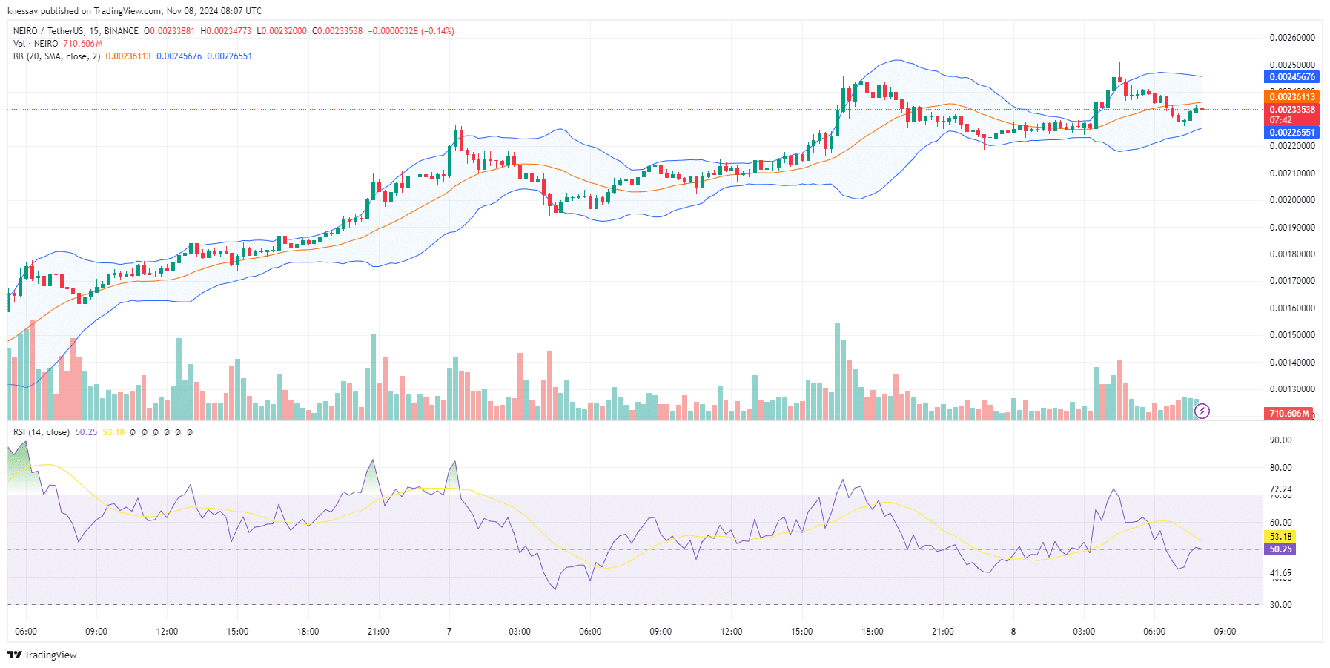Click the day 8 time axis marker
Screen dimensions: 1330x668
pyautogui.click(x=1013, y=632)
